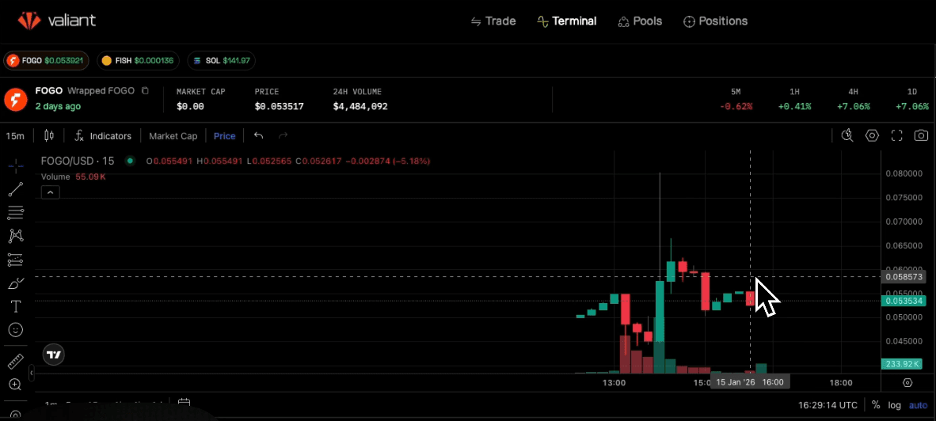The height and width of the screenshot is (421, 936).
Task: Click the volume label 233.92K
Action: (904, 364)
